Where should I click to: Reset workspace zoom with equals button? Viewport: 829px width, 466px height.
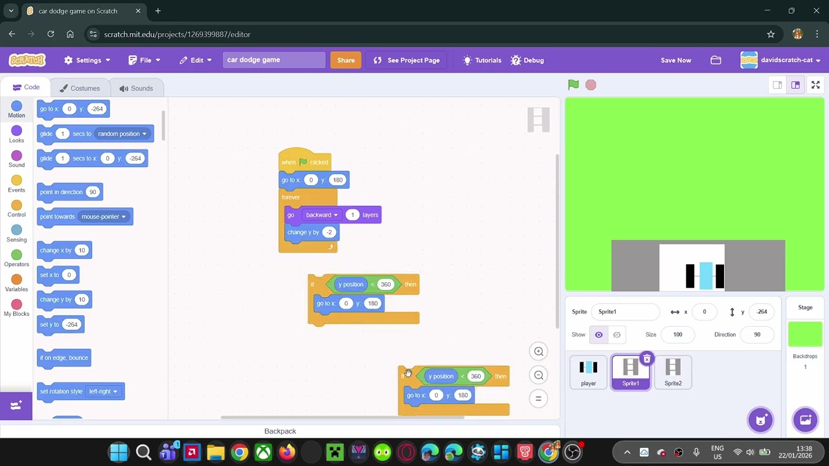(x=538, y=399)
